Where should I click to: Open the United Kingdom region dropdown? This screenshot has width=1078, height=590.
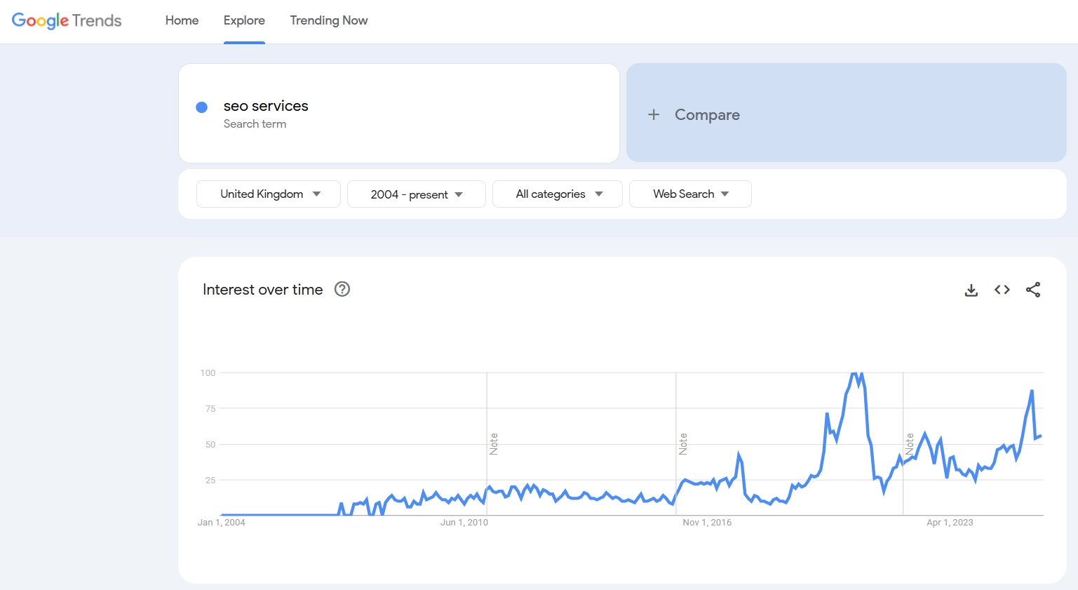pyautogui.click(x=269, y=194)
